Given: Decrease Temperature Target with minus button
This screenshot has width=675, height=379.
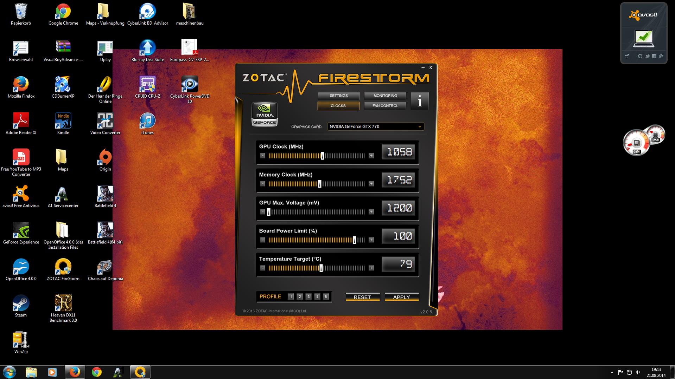Looking at the screenshot, I should click(262, 268).
